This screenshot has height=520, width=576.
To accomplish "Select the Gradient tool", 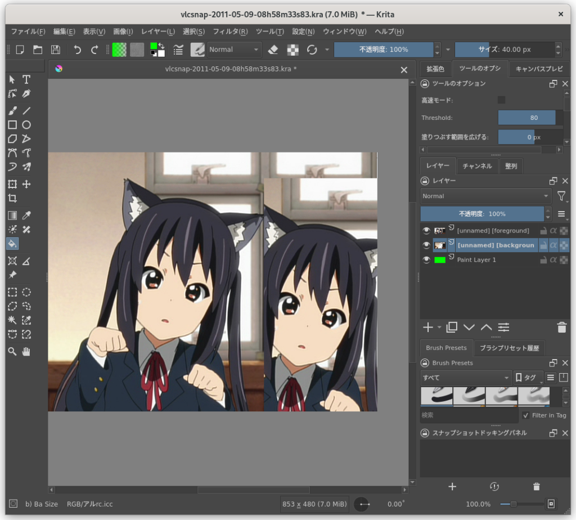I will (12, 216).
